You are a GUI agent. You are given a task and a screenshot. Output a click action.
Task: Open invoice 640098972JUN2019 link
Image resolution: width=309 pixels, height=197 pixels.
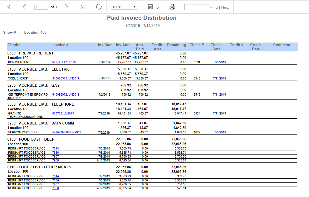66,94
